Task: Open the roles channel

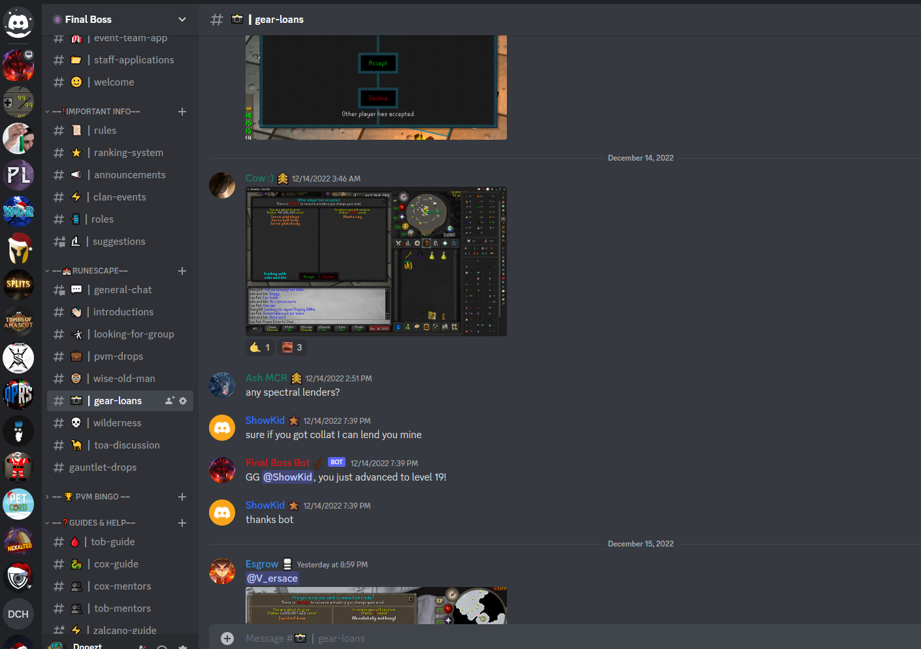Action: 120,219
